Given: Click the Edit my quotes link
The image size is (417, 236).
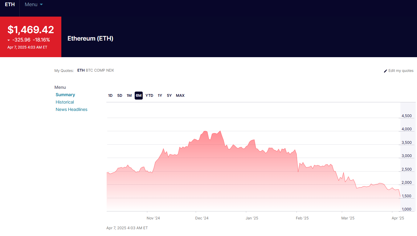Looking at the screenshot, I should [401, 71].
